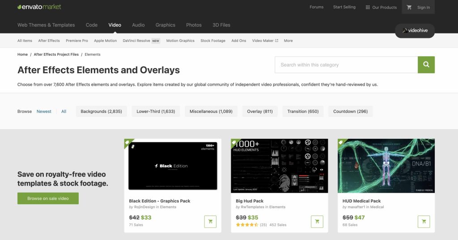Add Big Hud Pack to cart
The image size is (458, 240).
point(317,222)
